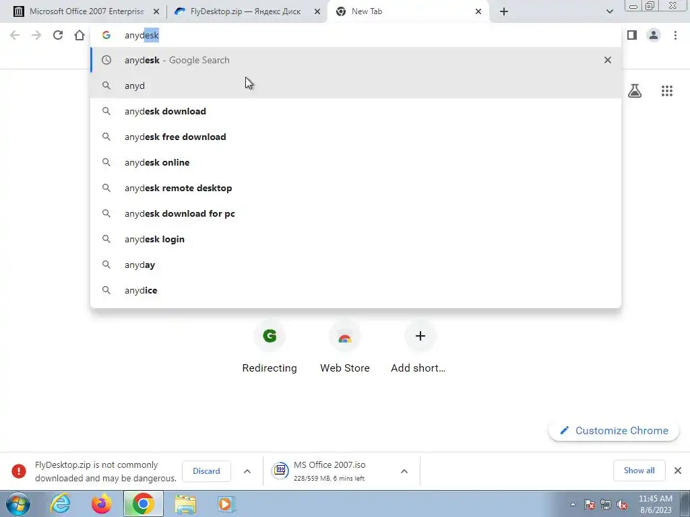Launch Firefox from the taskbar

pos(102,504)
